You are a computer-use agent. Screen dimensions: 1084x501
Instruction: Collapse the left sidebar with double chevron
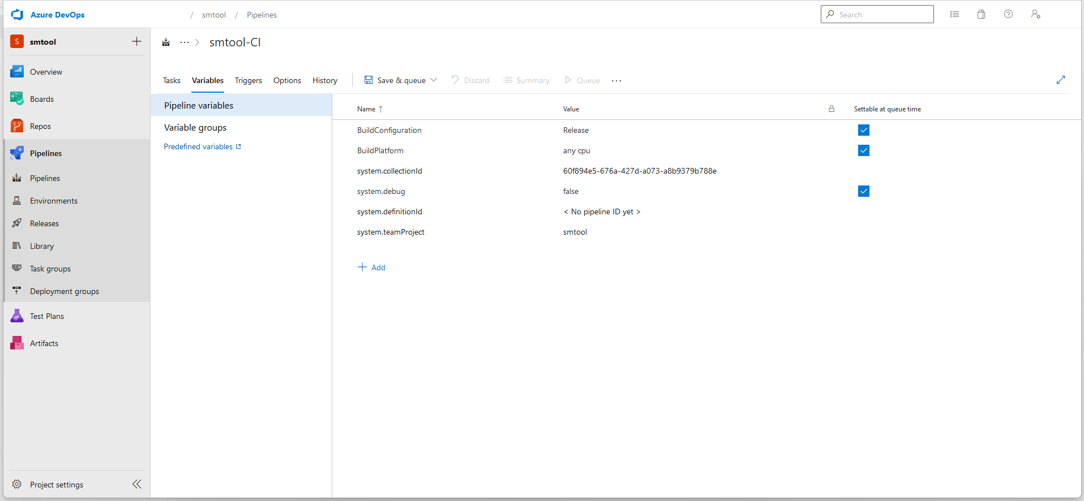[136, 484]
